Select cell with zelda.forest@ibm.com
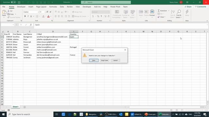The height and width of the screenshot is (117, 209). (x=53, y=47)
